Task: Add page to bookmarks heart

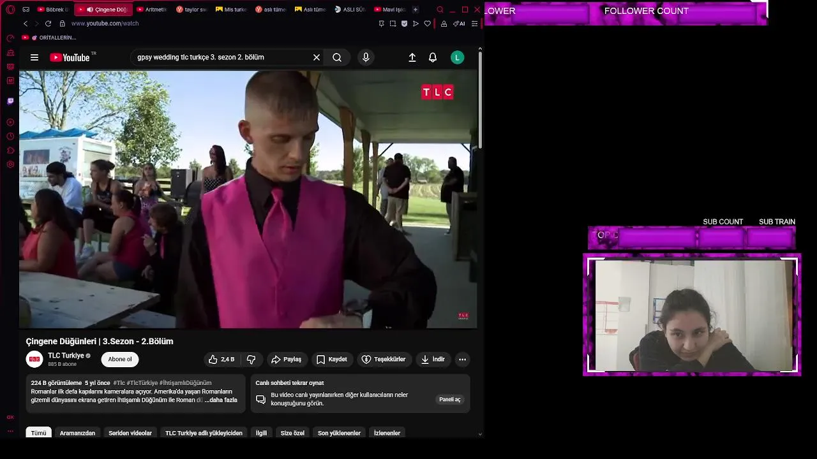Action: coord(427,24)
